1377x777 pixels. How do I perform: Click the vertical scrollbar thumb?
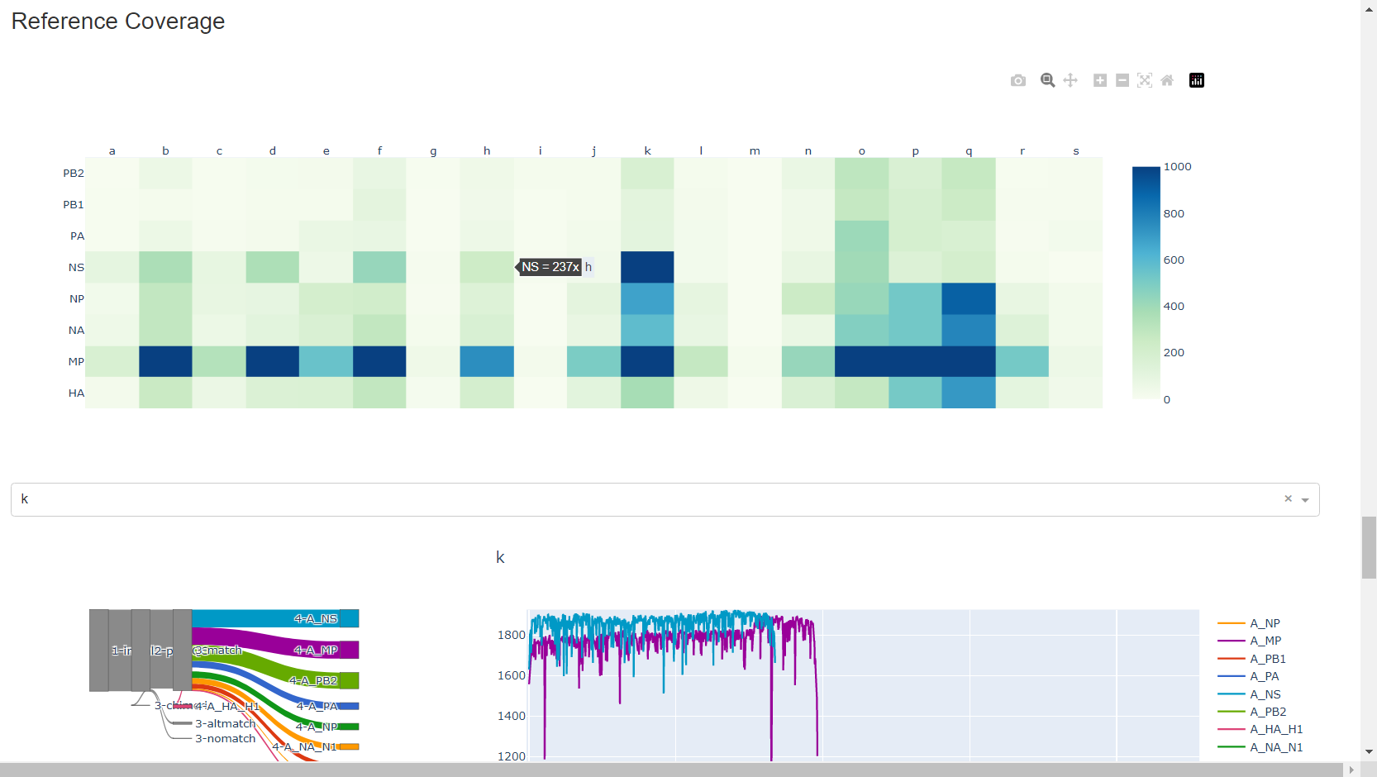tap(1369, 547)
